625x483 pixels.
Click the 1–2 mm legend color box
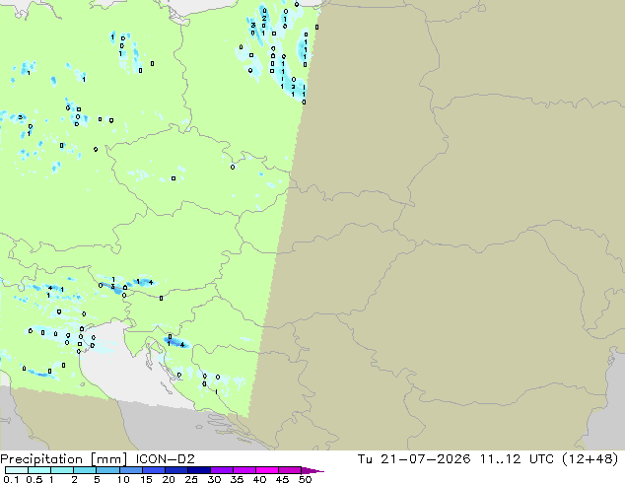click(x=62, y=470)
